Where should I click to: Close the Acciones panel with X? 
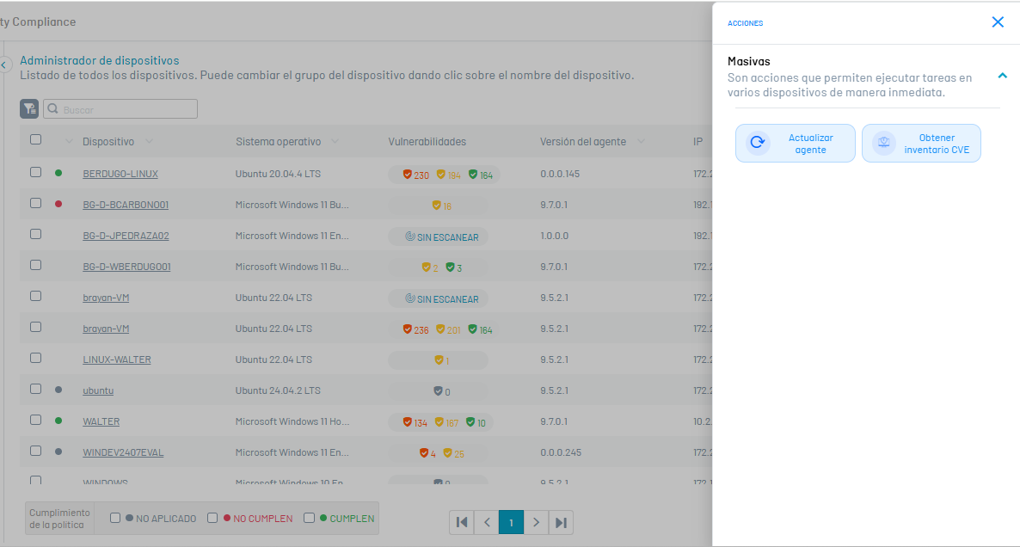point(998,22)
